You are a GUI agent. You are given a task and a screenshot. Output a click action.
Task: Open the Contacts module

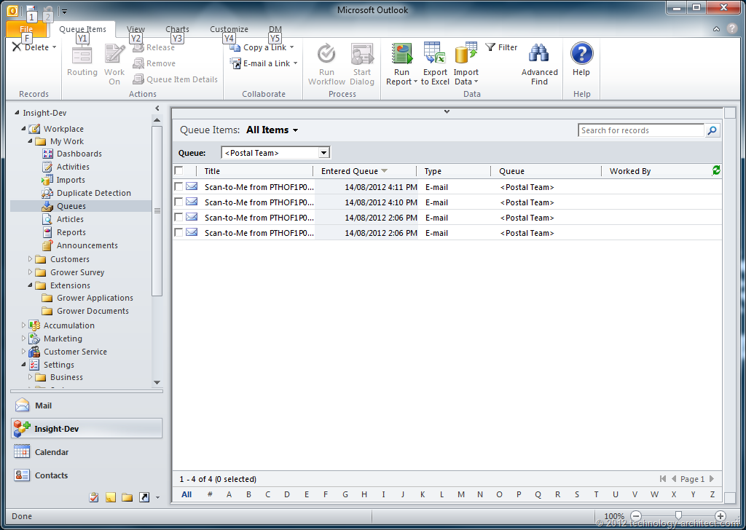click(86, 475)
